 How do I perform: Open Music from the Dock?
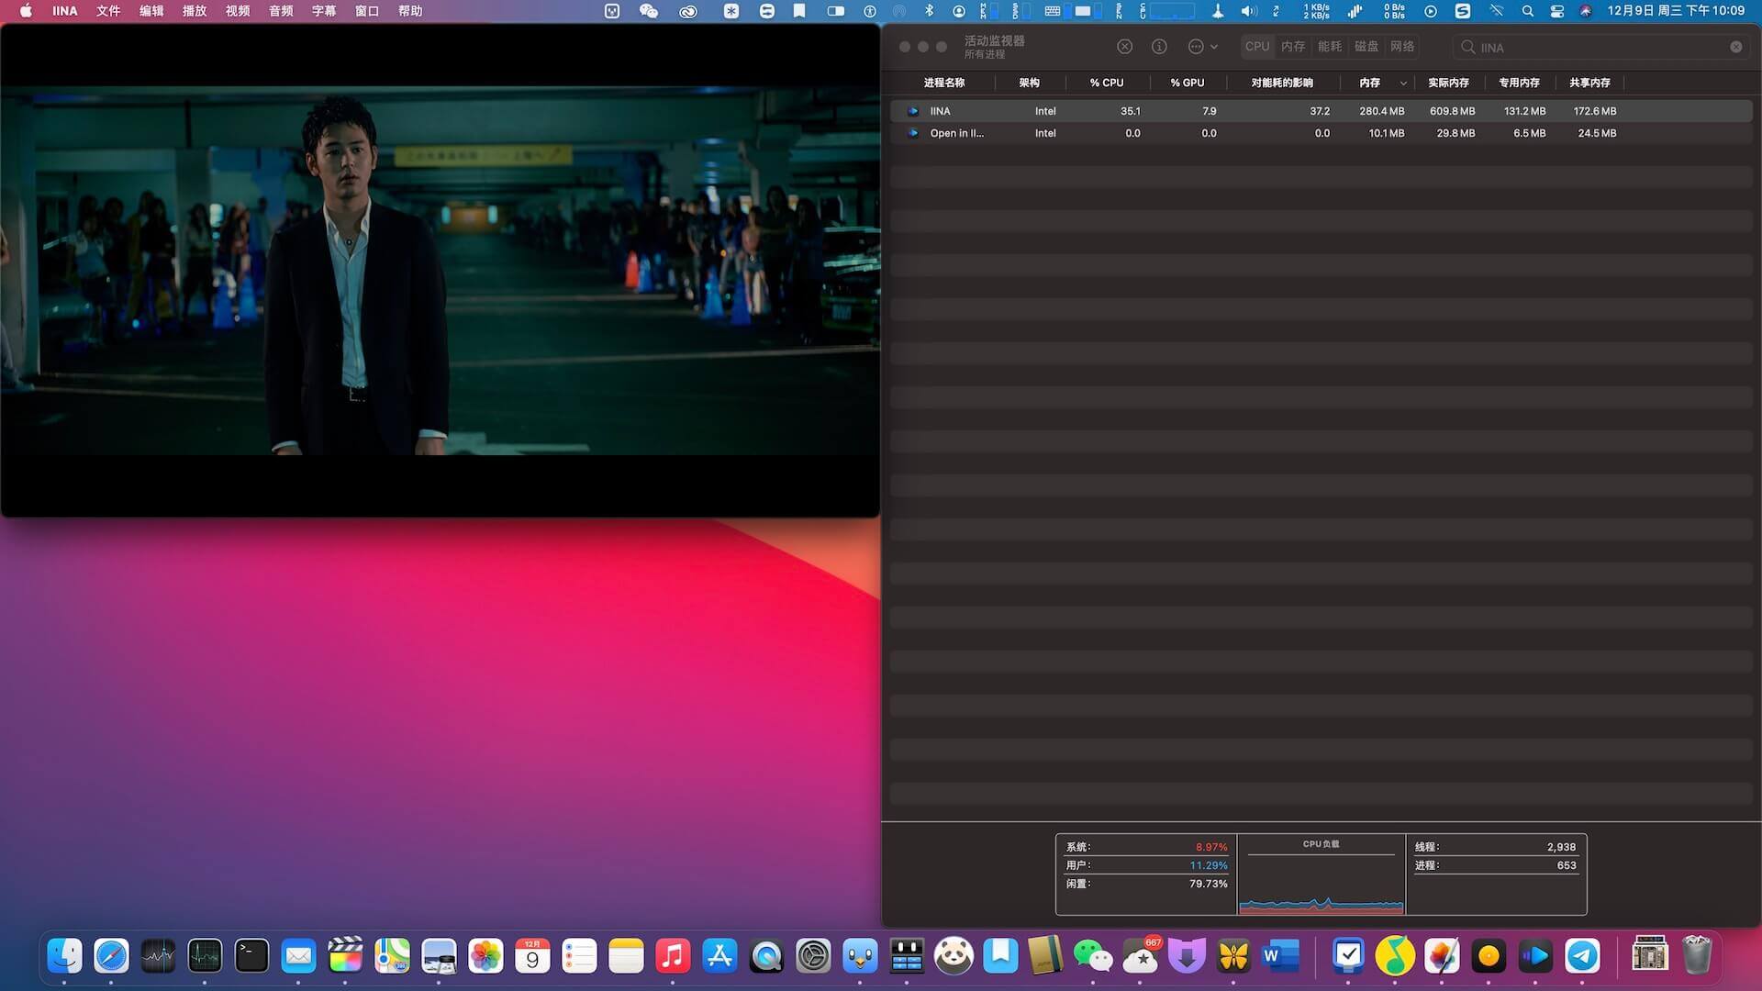[673, 956]
